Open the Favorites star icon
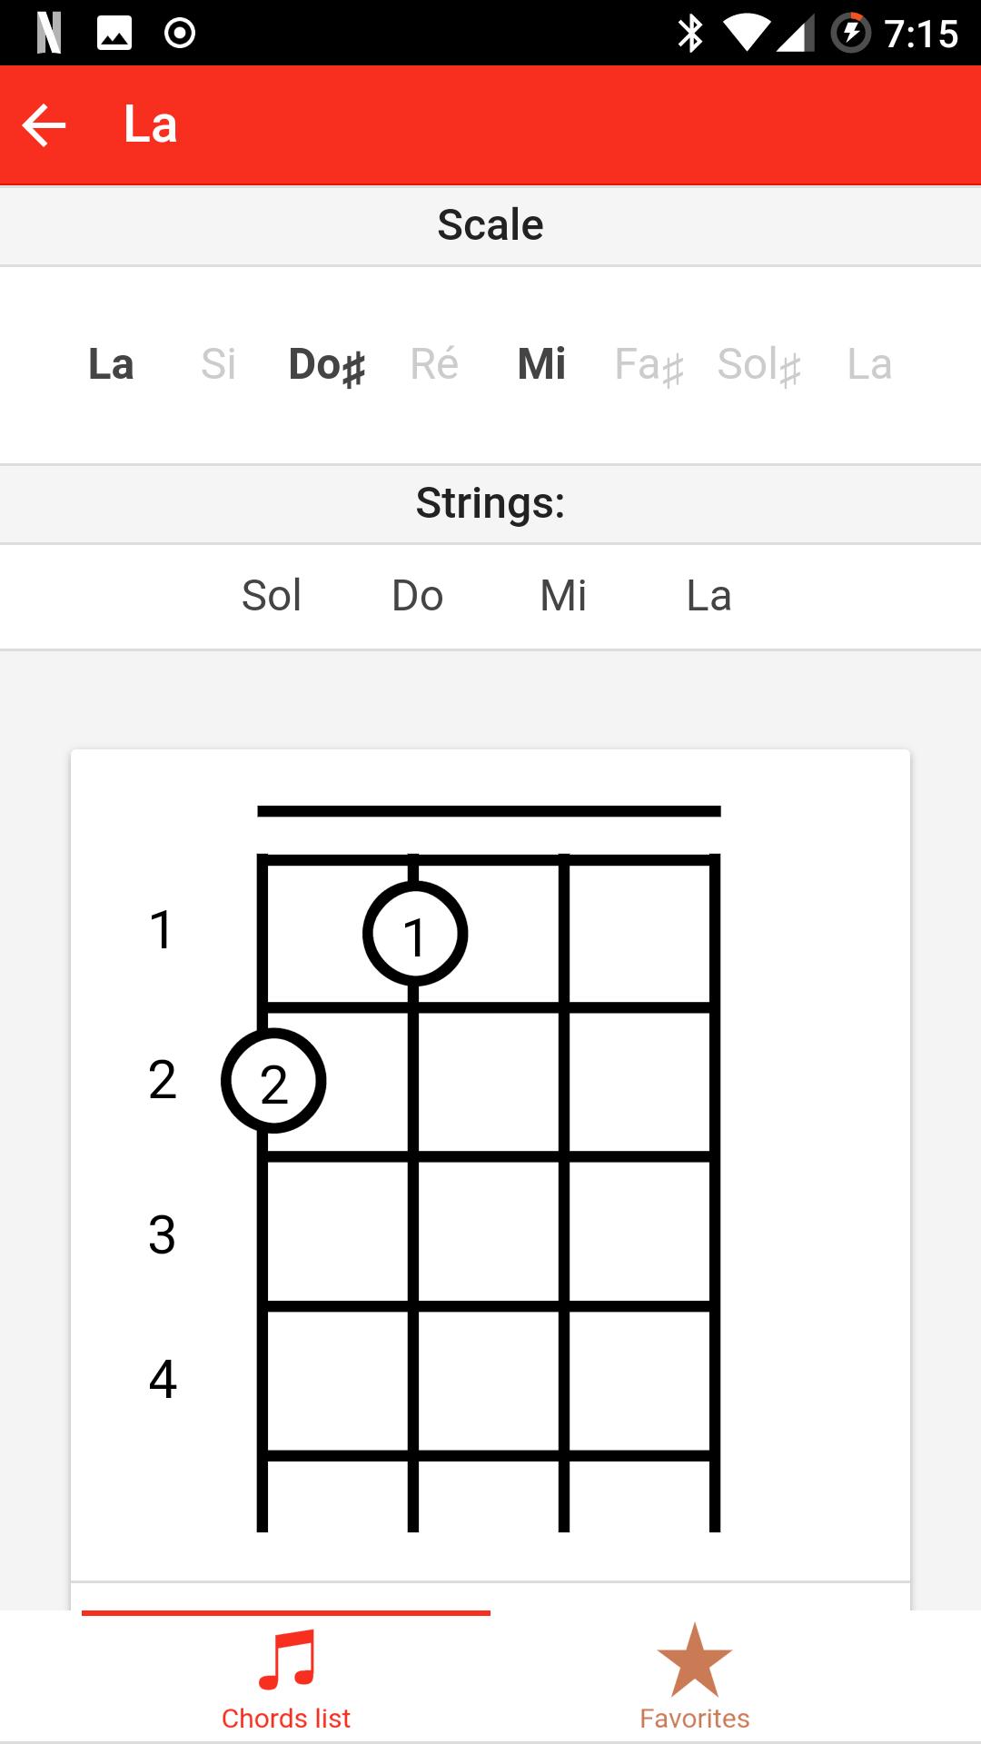981x1744 pixels. [x=695, y=1660]
